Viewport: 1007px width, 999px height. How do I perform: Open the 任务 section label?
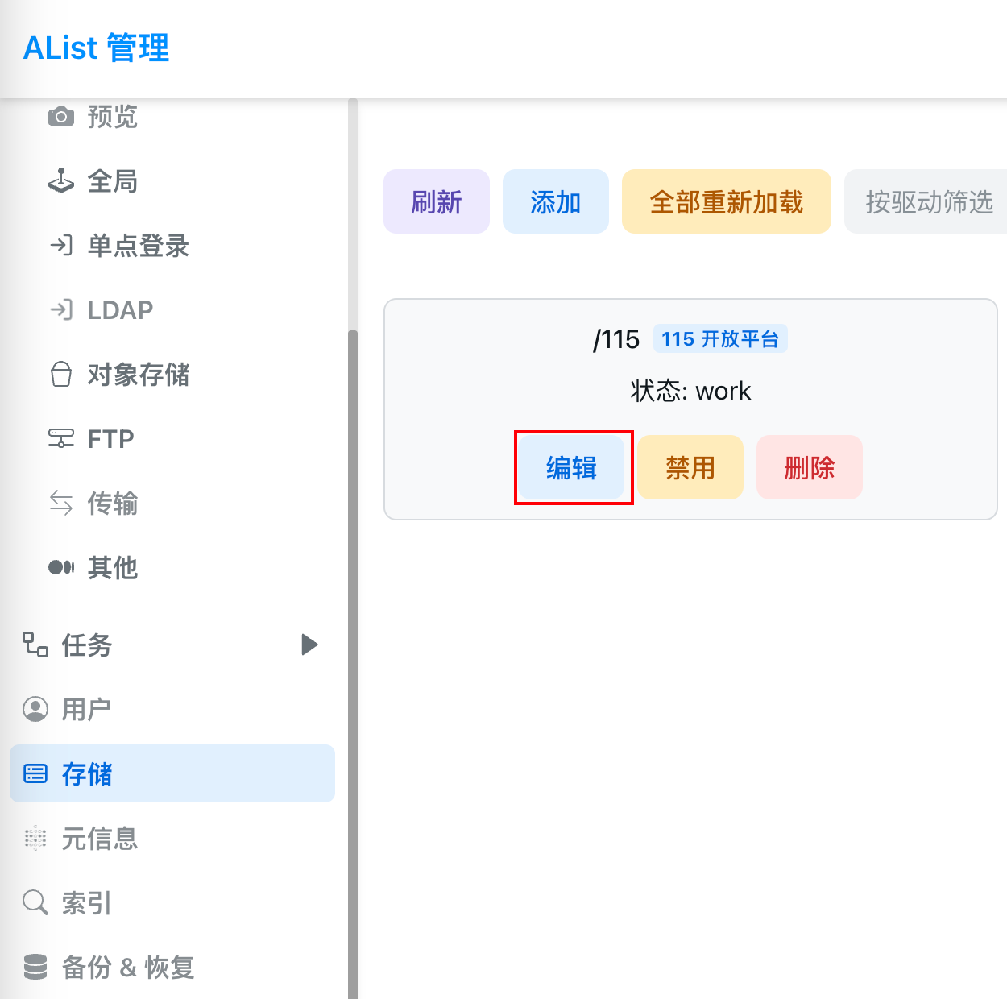click(86, 645)
